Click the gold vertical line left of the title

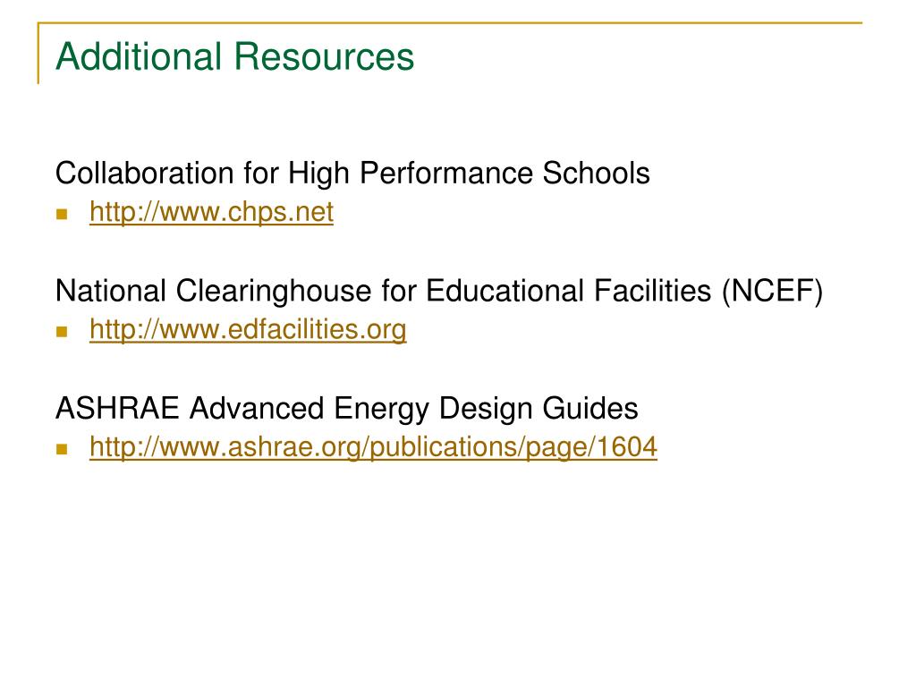(x=38, y=53)
